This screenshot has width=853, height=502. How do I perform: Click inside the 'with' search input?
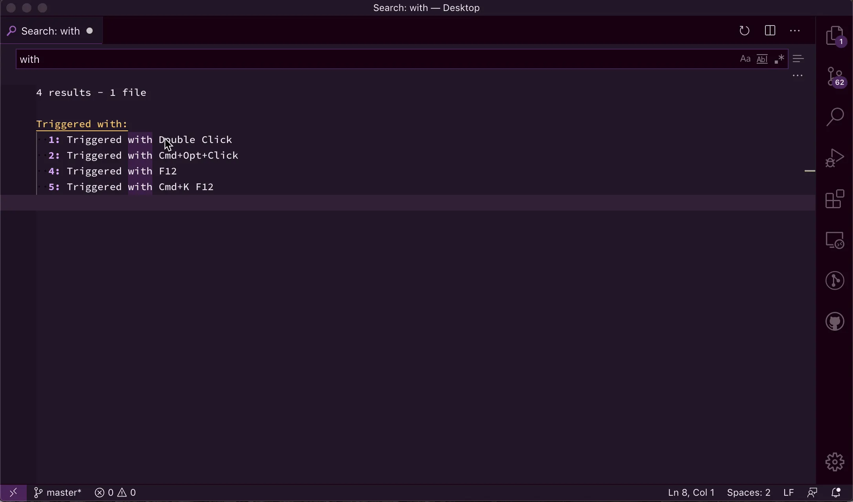(x=353, y=59)
